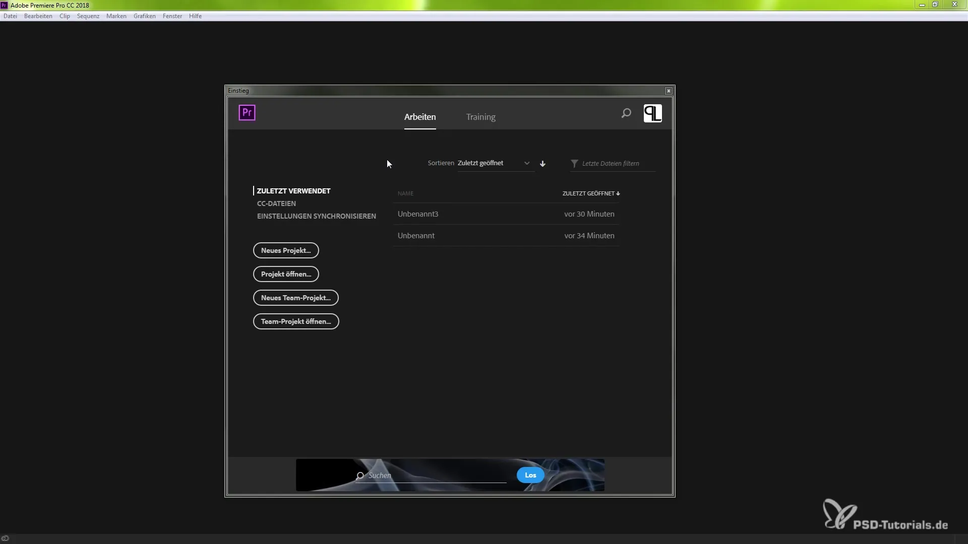Click the 'vor 34 Minuten' timestamp
The image size is (968, 544).
(x=589, y=236)
